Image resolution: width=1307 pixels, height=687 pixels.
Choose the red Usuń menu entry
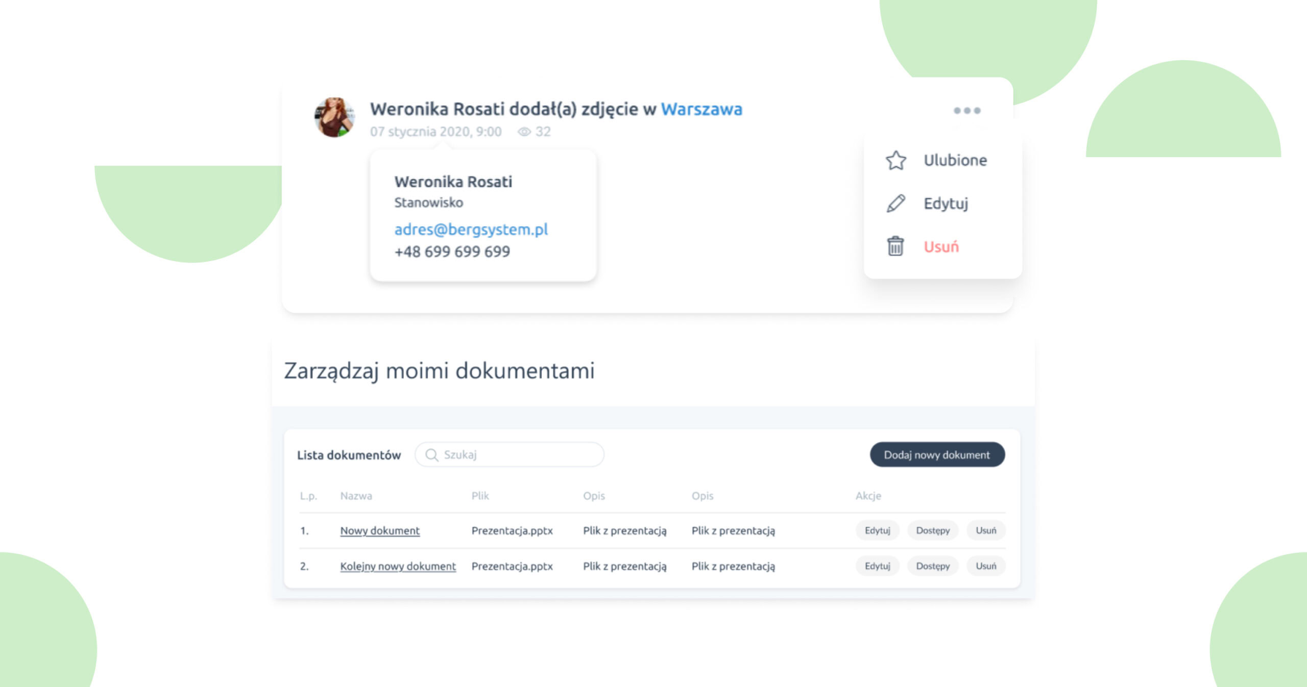click(x=941, y=247)
